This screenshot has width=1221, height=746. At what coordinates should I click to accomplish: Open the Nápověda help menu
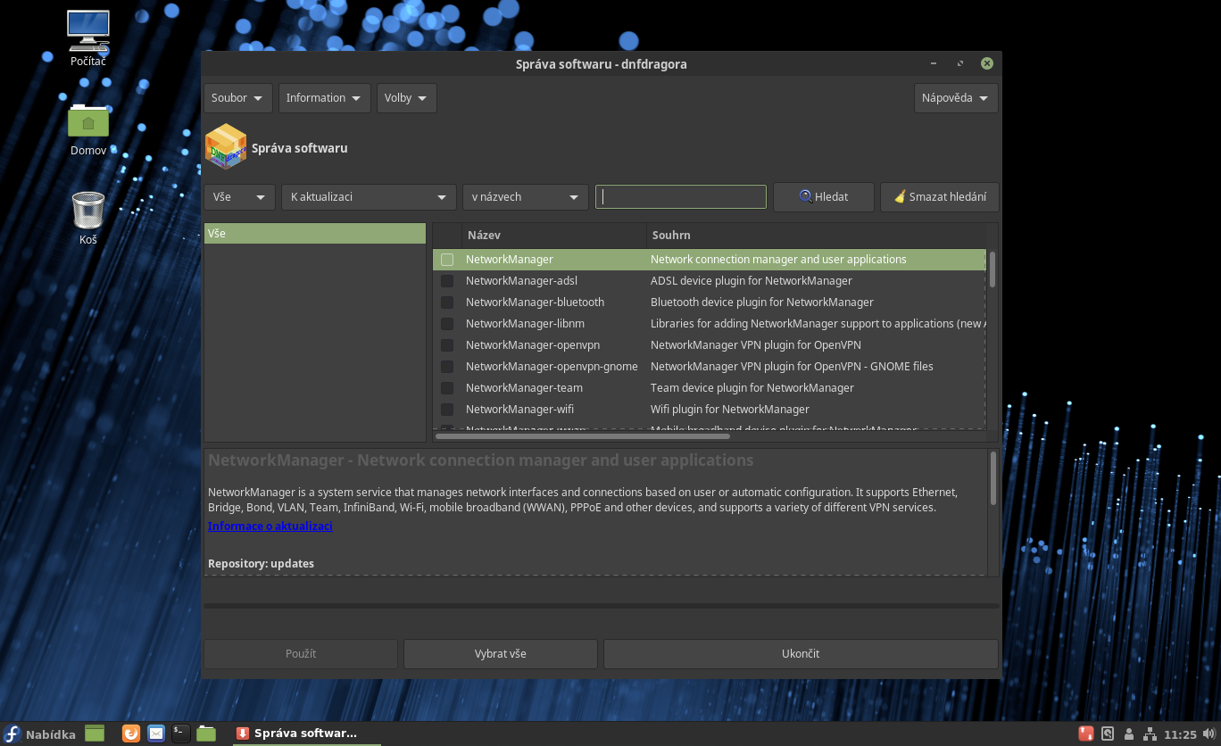[955, 98]
